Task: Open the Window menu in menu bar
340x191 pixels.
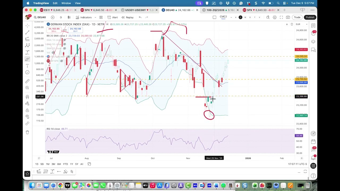Action: pyautogui.click(x=66, y=3)
